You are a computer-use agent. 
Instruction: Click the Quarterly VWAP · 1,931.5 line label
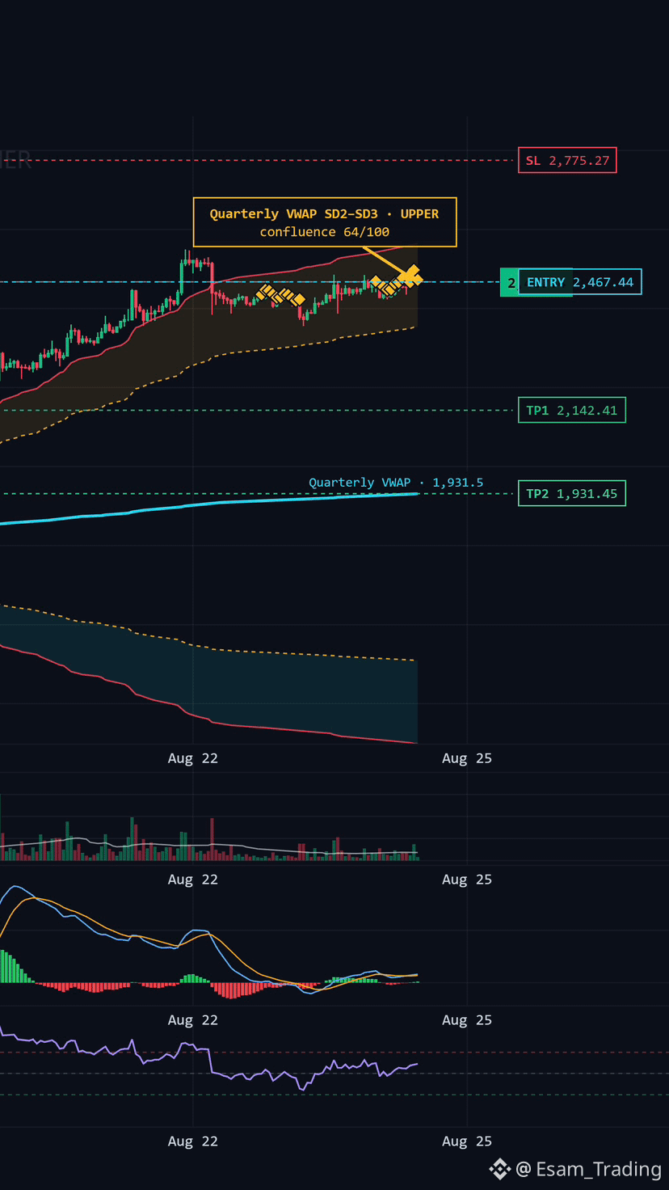coord(396,483)
